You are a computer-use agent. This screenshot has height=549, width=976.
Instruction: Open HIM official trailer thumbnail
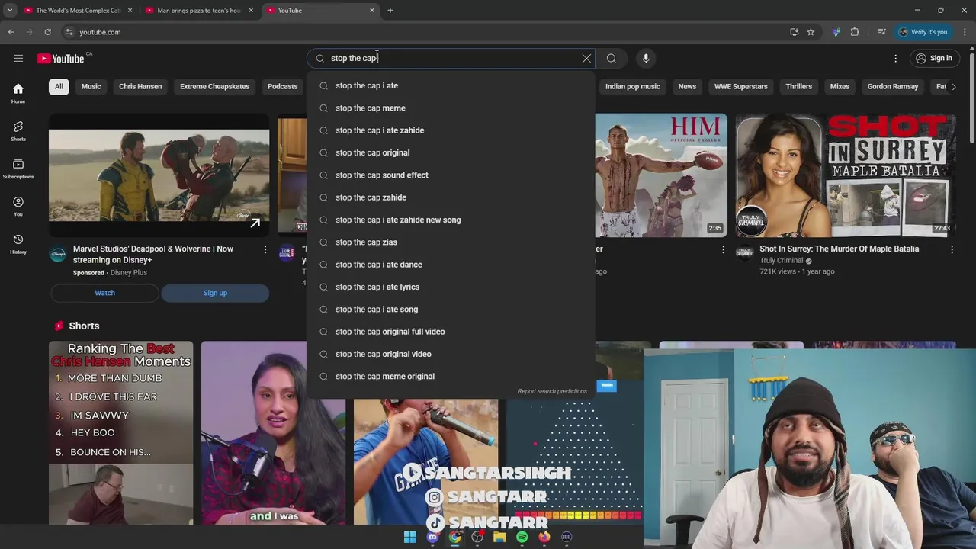(660, 175)
